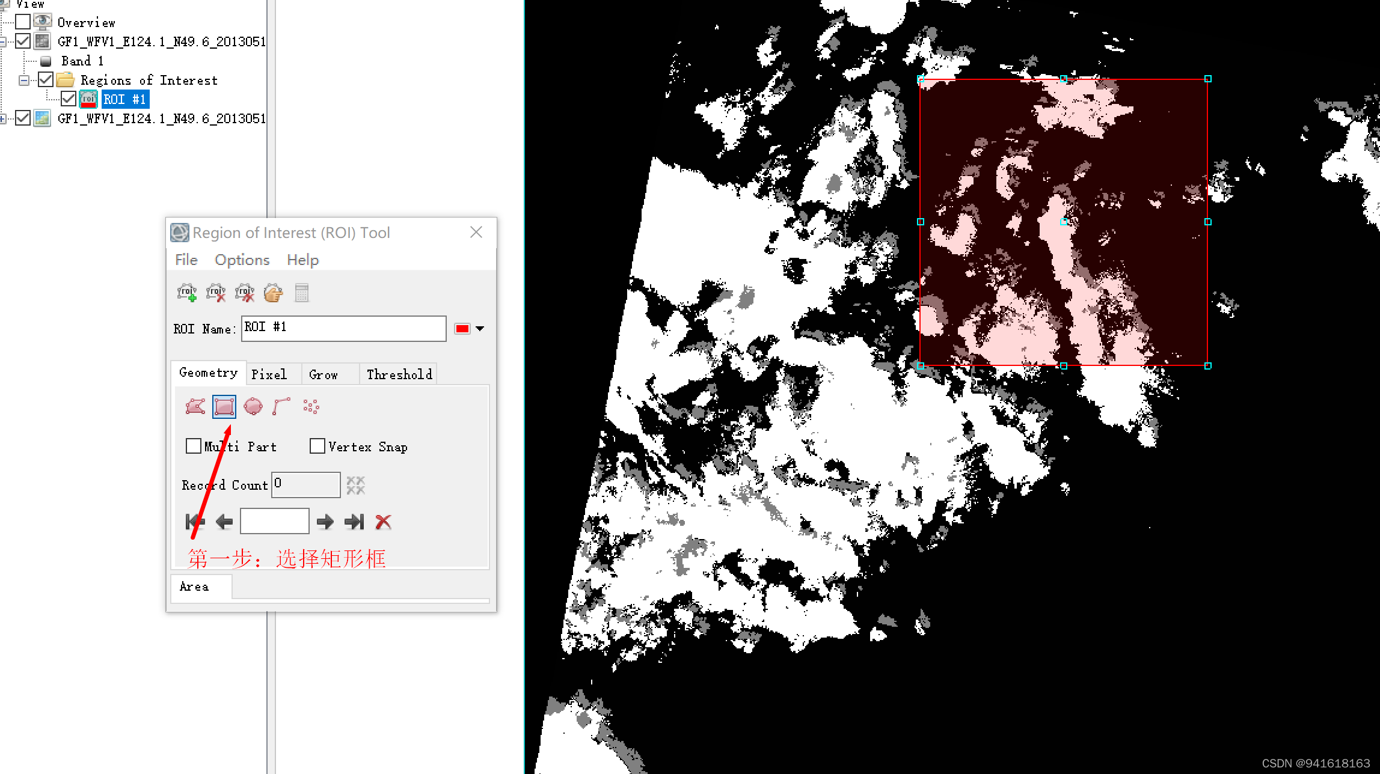Open the Options menu

tap(242, 260)
